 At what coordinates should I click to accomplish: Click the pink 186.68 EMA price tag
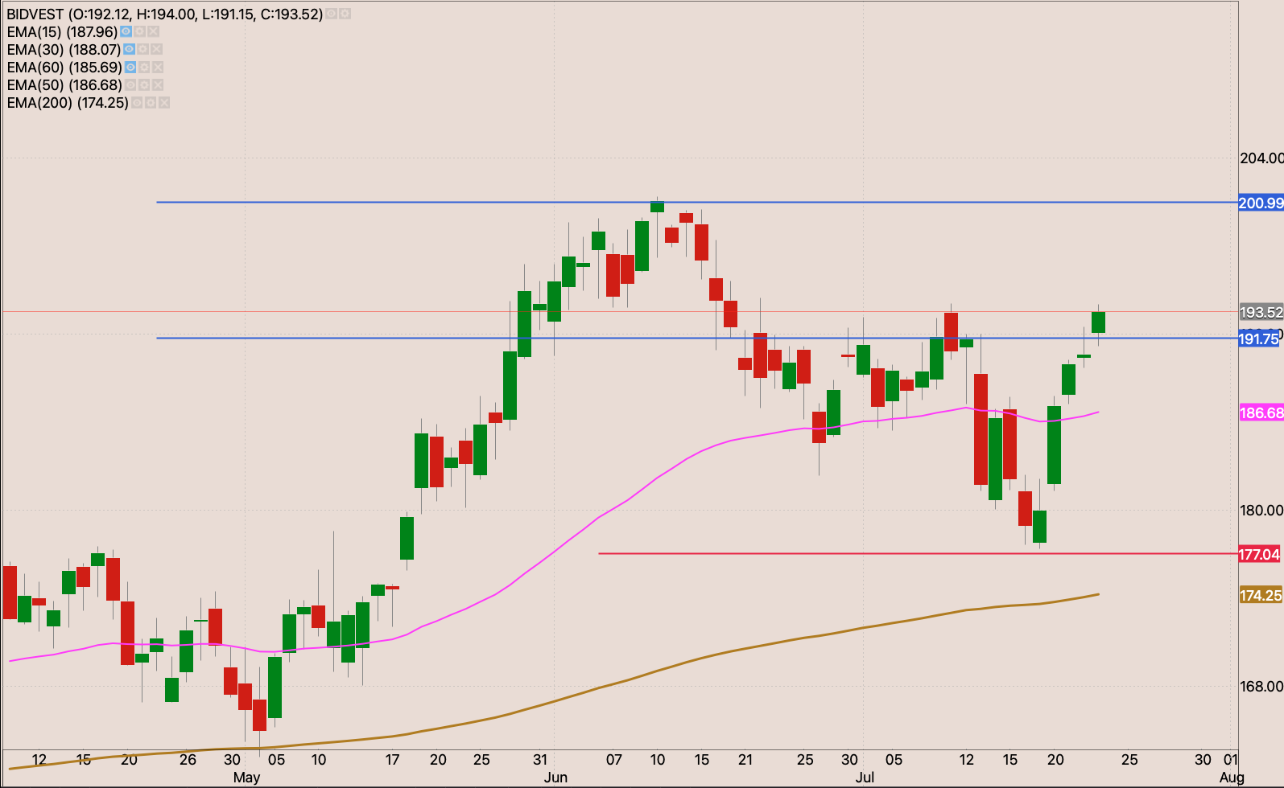[1260, 413]
